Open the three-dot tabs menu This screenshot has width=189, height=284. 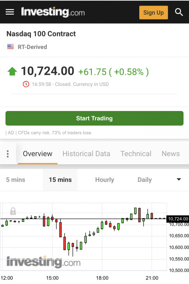click(x=8, y=154)
